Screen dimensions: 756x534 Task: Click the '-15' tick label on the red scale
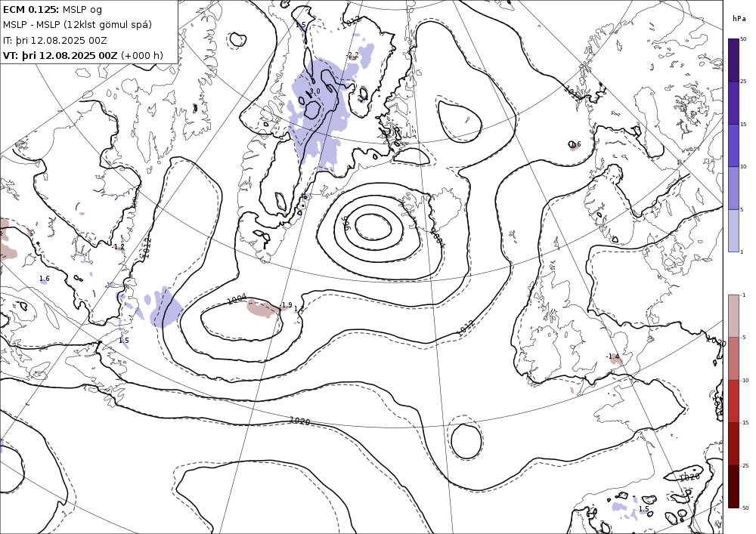pyautogui.click(x=744, y=422)
